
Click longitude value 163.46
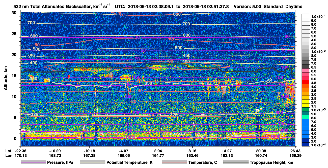[x=192, y=156]
